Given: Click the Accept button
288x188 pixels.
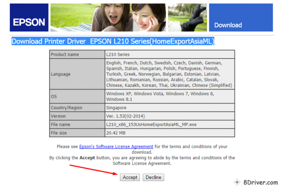Looking at the screenshot, I should 130,177.
